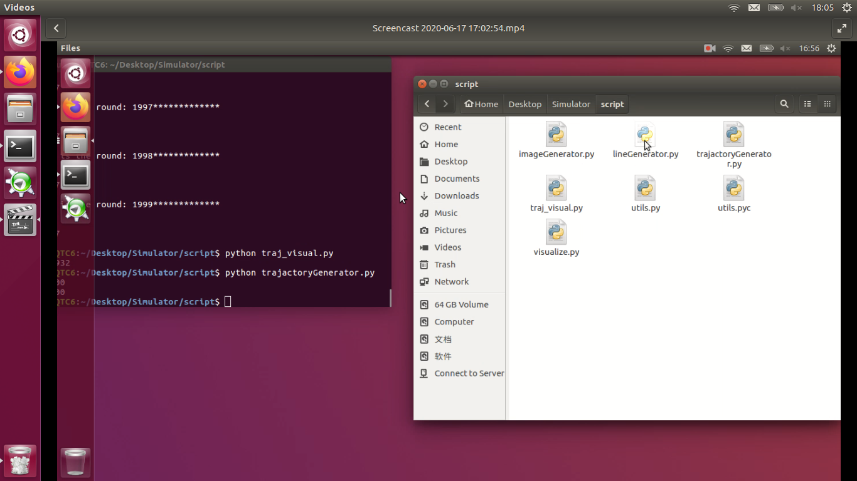Open the clock showing 18:05
This screenshot has height=481, width=857.
coord(822,8)
